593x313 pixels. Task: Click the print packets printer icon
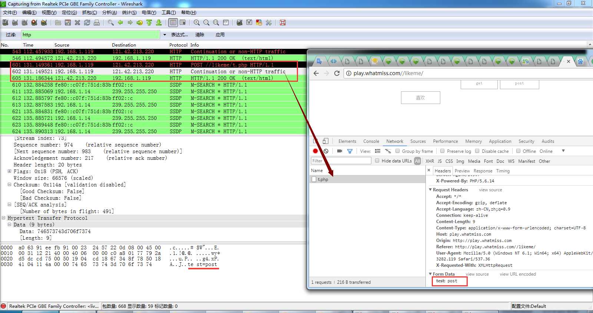coord(97,23)
